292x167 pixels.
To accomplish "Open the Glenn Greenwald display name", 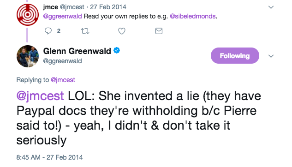I will pos(77,51).
